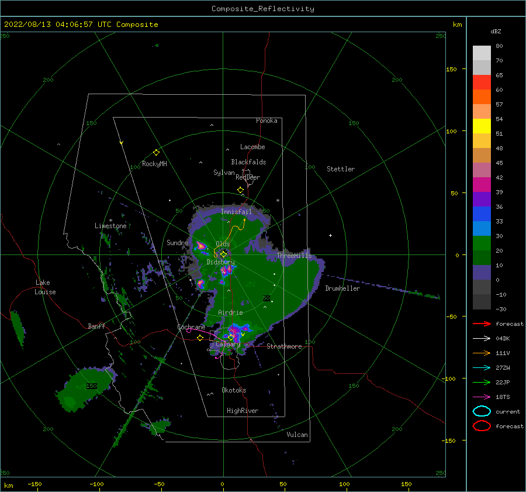Click the Cochrane label
The image size is (526, 492).
coord(191,327)
